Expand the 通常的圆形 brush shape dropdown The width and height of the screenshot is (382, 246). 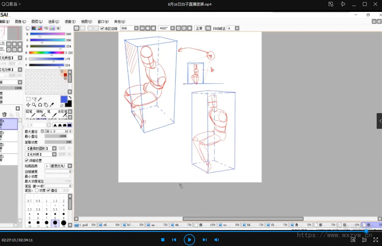click(54, 148)
